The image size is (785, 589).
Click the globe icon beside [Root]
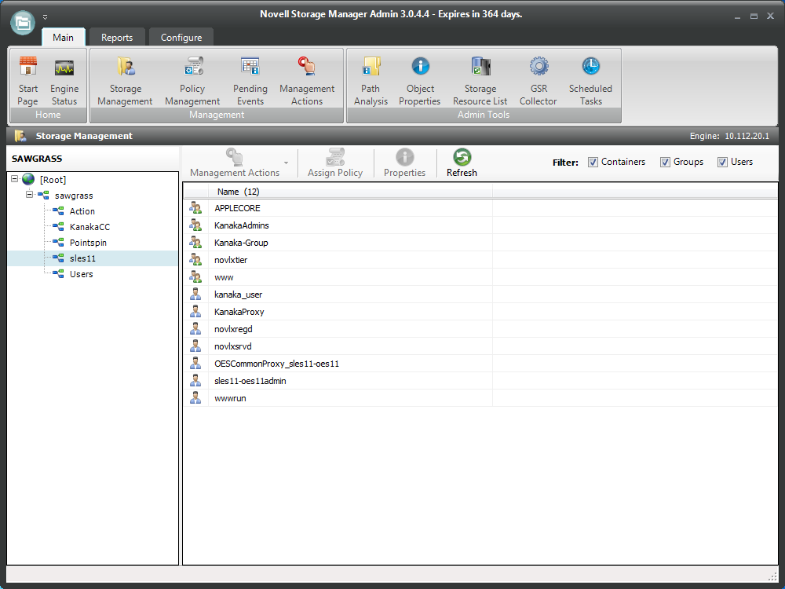pos(28,179)
